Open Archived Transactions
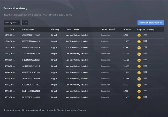 [151, 23]
